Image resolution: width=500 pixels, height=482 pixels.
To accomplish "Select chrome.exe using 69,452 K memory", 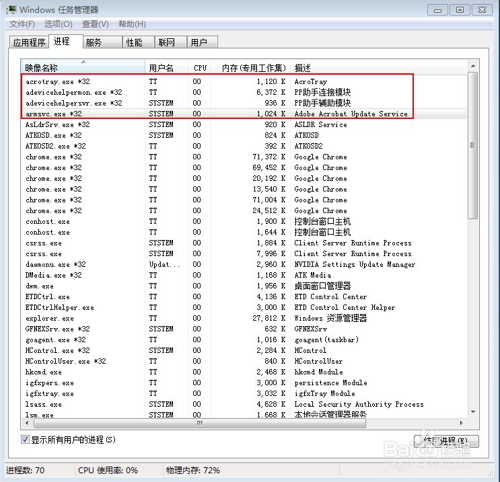I will (x=244, y=167).
